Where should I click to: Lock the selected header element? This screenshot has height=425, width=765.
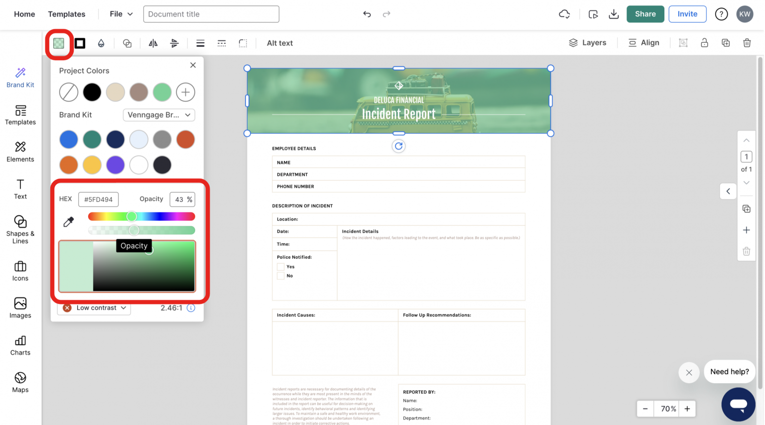pyautogui.click(x=704, y=43)
